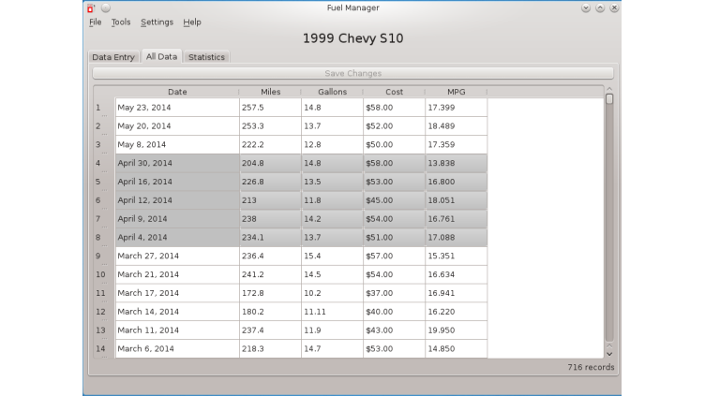Click the date cell "March 27, 2014"
This screenshot has height=396, width=705.
click(177, 256)
